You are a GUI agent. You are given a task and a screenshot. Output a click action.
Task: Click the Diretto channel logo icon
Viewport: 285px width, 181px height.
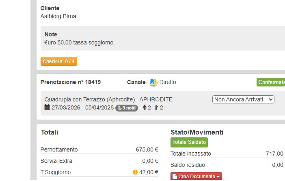pos(153,82)
